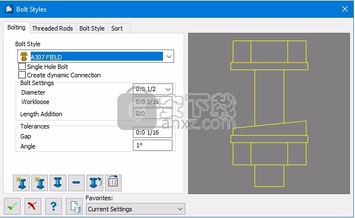Viewport: 355px width, 218px height.
Task: Toggle Create dynamic Connection checkbox
Action: coord(22,75)
